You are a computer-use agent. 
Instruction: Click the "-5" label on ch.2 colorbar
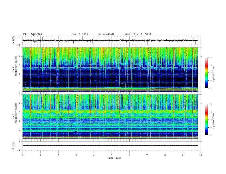210,120
